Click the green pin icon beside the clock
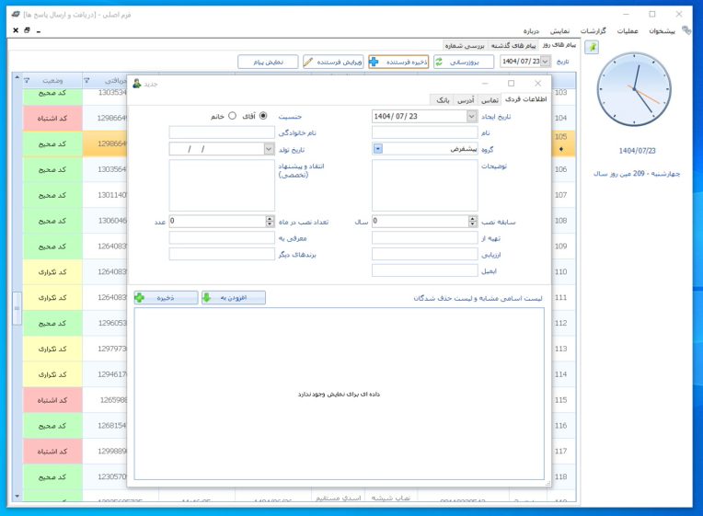 pos(593,47)
